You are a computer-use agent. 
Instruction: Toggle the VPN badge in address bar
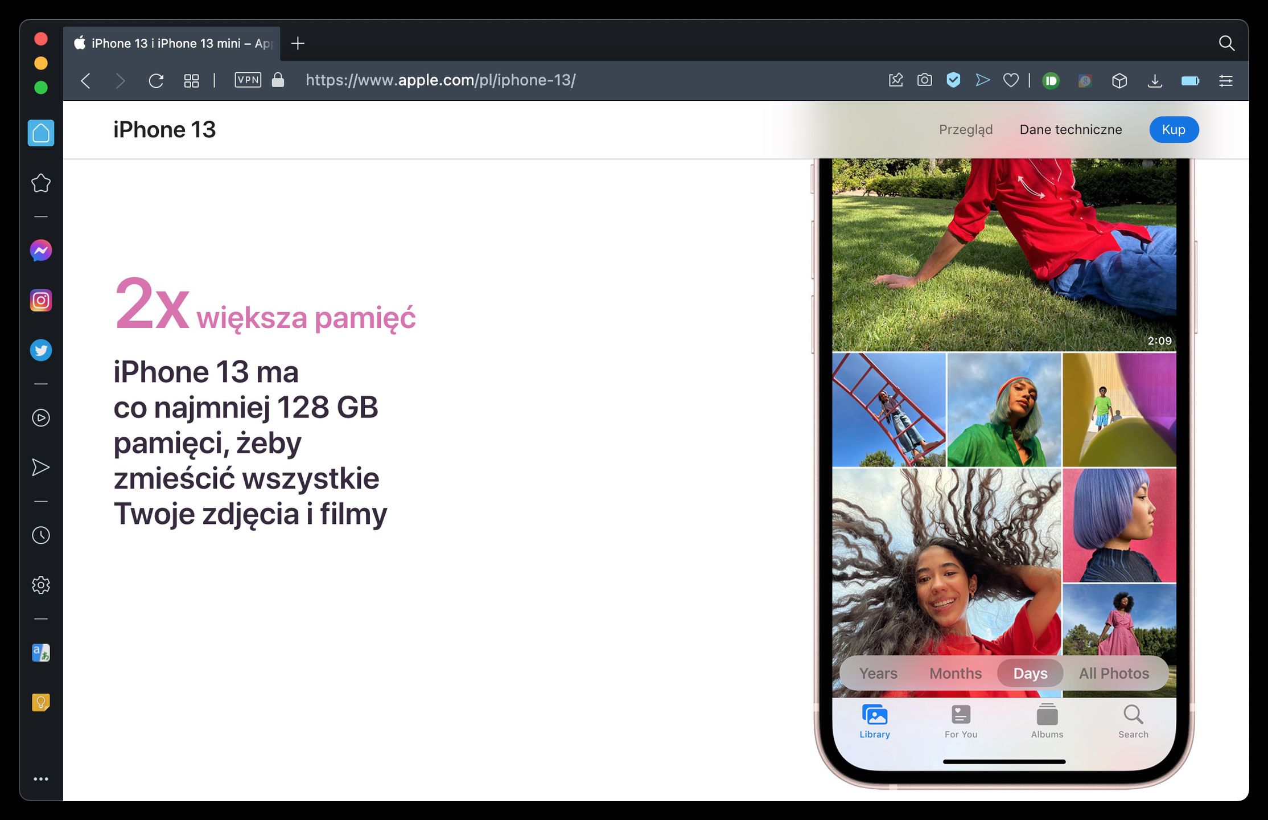(248, 80)
